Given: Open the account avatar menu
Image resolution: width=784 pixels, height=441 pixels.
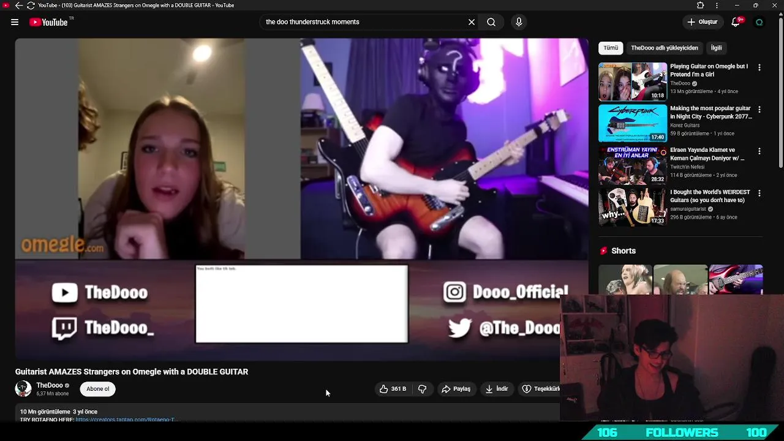Looking at the screenshot, I should point(759,22).
